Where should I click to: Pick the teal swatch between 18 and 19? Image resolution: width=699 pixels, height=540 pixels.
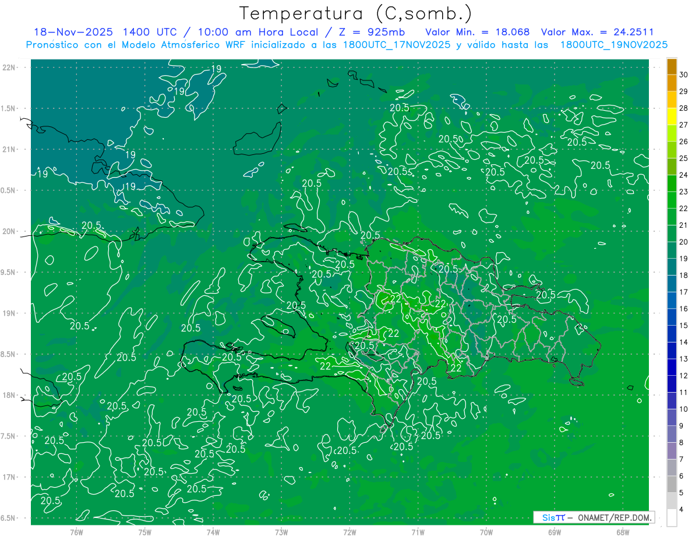[672, 267]
